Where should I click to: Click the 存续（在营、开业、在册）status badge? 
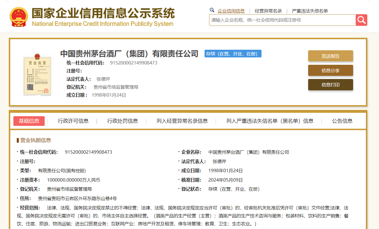[233, 54]
